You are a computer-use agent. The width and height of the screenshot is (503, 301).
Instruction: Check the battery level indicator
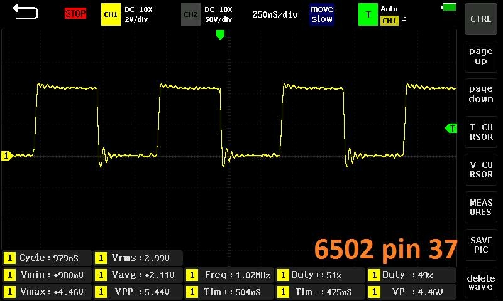[x=449, y=8]
